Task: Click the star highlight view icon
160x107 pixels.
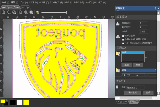Action: (x=37, y=12)
